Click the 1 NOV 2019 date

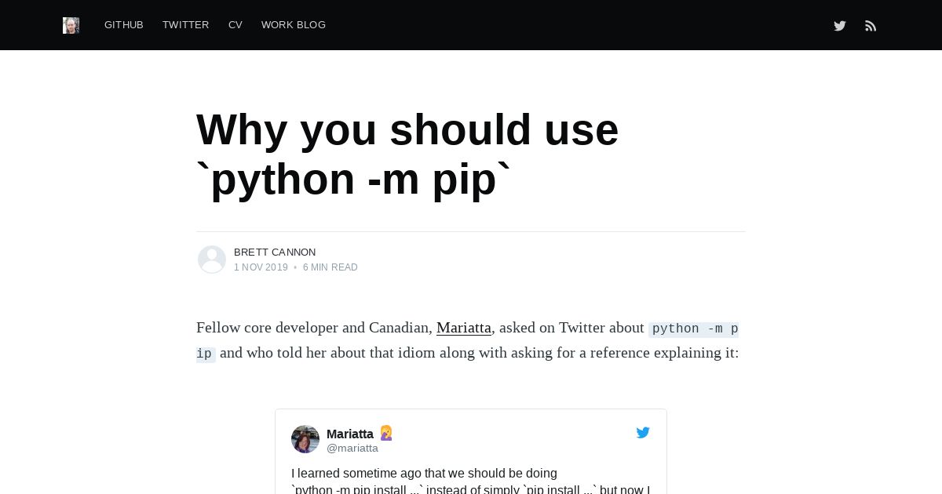(x=261, y=267)
